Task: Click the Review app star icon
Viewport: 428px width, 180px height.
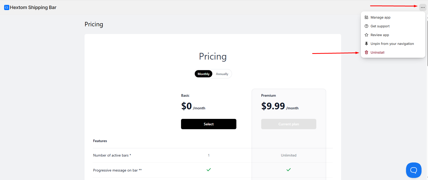Action: coord(366,35)
